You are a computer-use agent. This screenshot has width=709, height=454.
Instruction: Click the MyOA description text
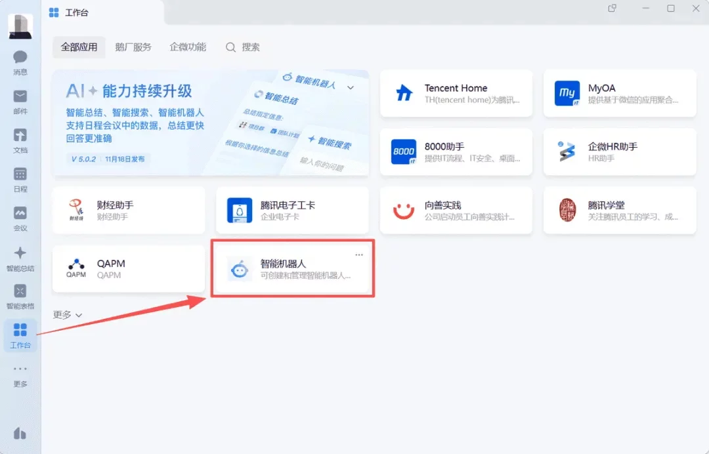pos(633,100)
